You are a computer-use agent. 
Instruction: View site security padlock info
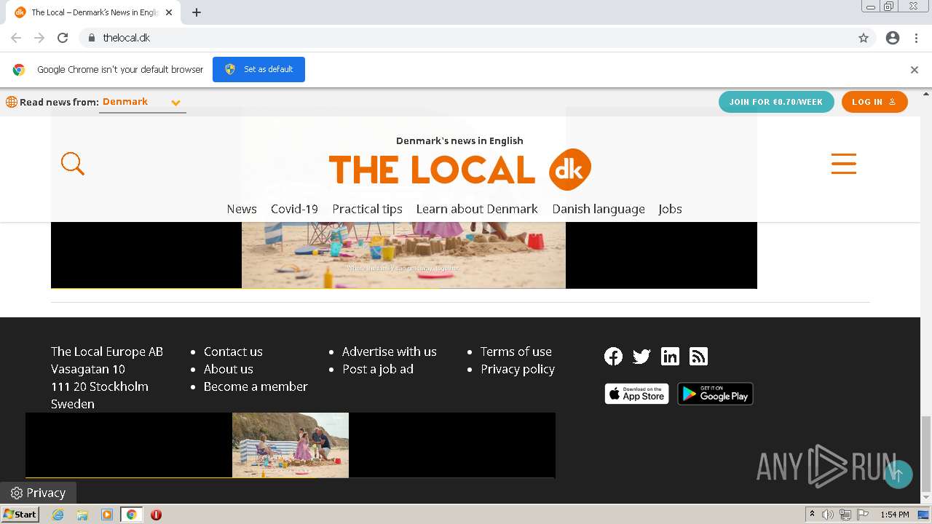pos(91,38)
